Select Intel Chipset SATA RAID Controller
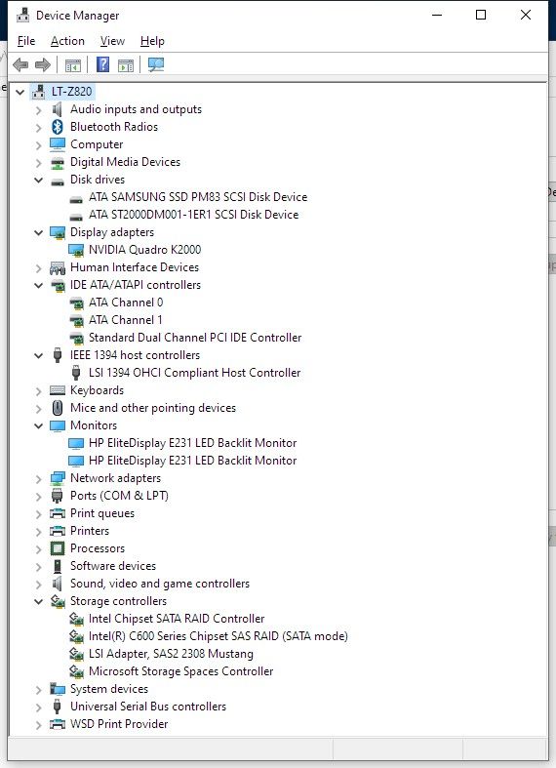Image resolution: width=556 pixels, height=768 pixels. (x=177, y=619)
